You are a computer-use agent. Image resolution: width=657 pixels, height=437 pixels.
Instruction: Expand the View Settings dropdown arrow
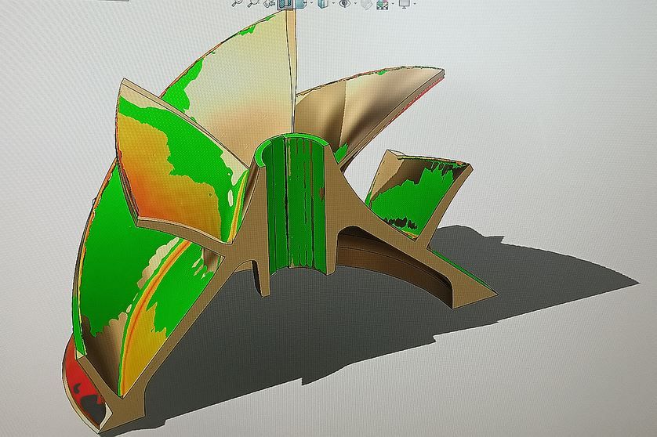click(415, 3)
